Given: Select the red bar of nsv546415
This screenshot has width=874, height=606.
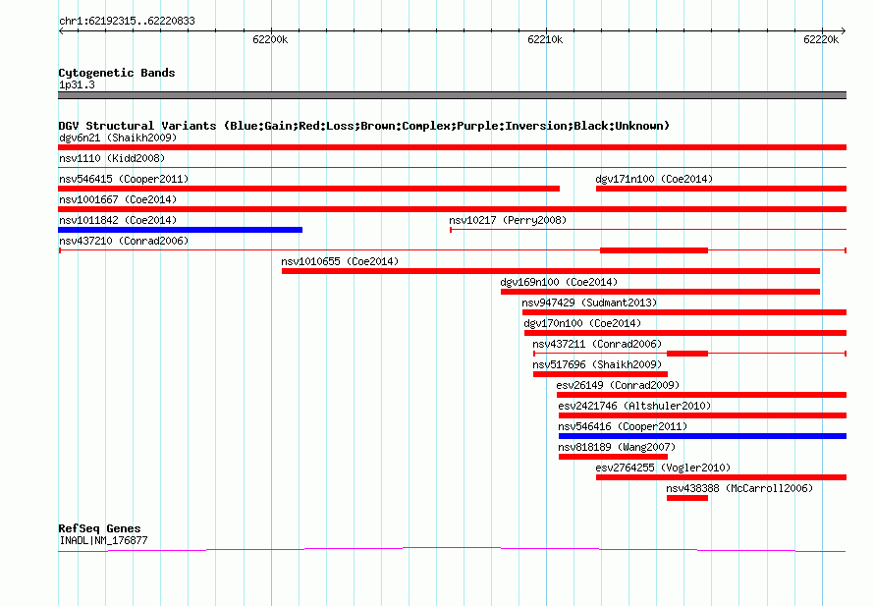Looking at the screenshot, I should point(308,189).
